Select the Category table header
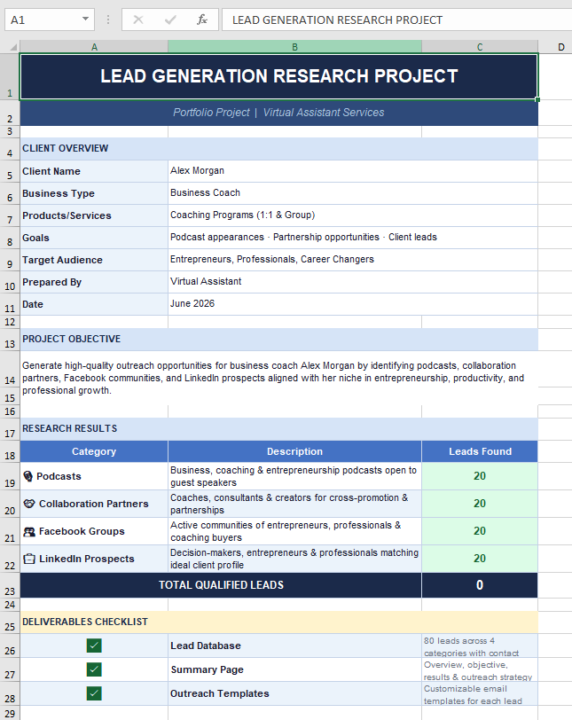This screenshot has width=572, height=720. point(94,451)
